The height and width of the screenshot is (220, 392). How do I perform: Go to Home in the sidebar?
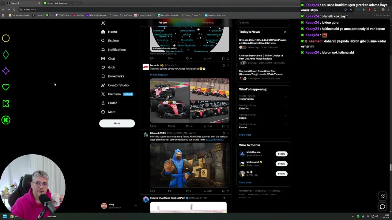point(109,32)
